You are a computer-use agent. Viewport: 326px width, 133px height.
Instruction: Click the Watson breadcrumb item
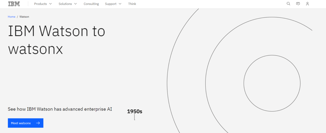24,16
